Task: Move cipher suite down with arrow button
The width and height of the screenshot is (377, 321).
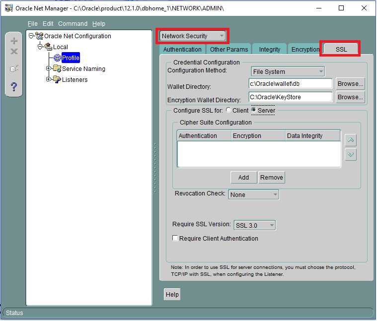Action: click(x=351, y=155)
